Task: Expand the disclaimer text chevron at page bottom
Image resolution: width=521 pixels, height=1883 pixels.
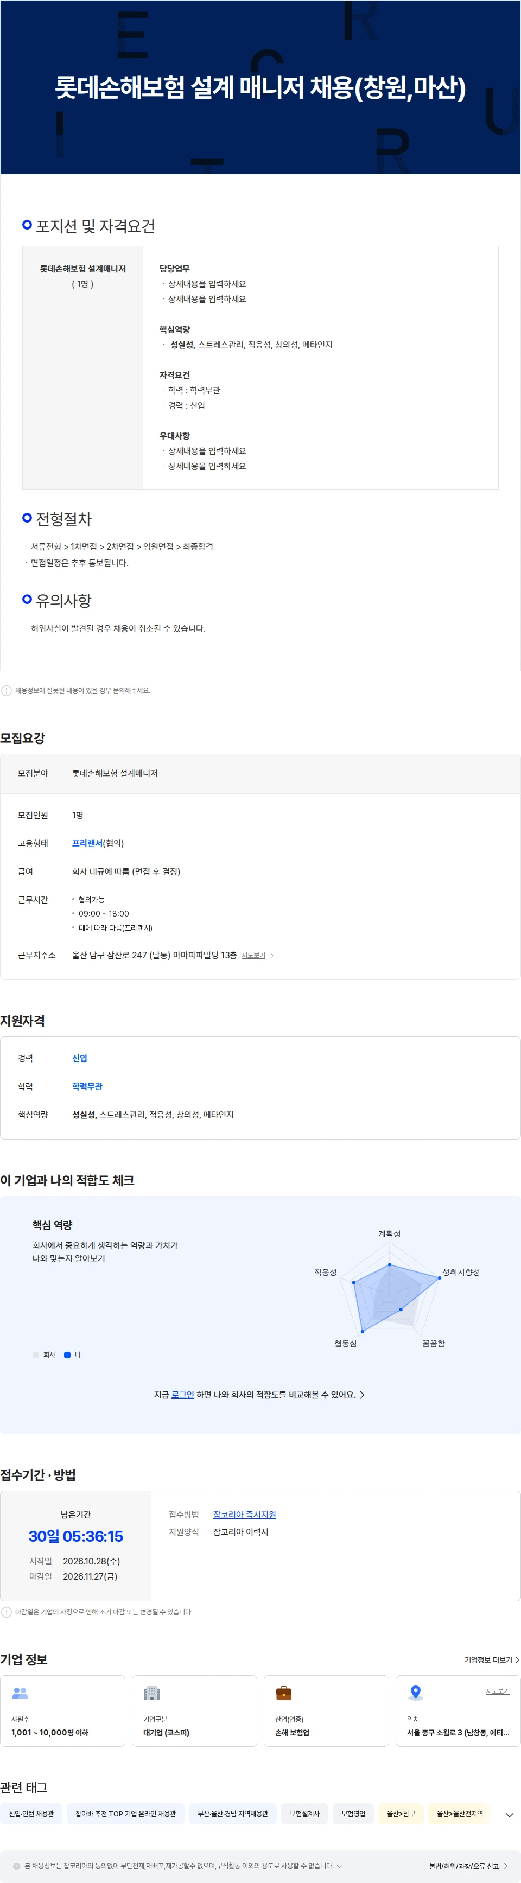Action: point(340,1866)
